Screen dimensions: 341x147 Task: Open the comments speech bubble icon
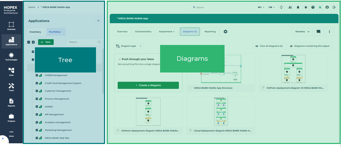tap(318, 32)
